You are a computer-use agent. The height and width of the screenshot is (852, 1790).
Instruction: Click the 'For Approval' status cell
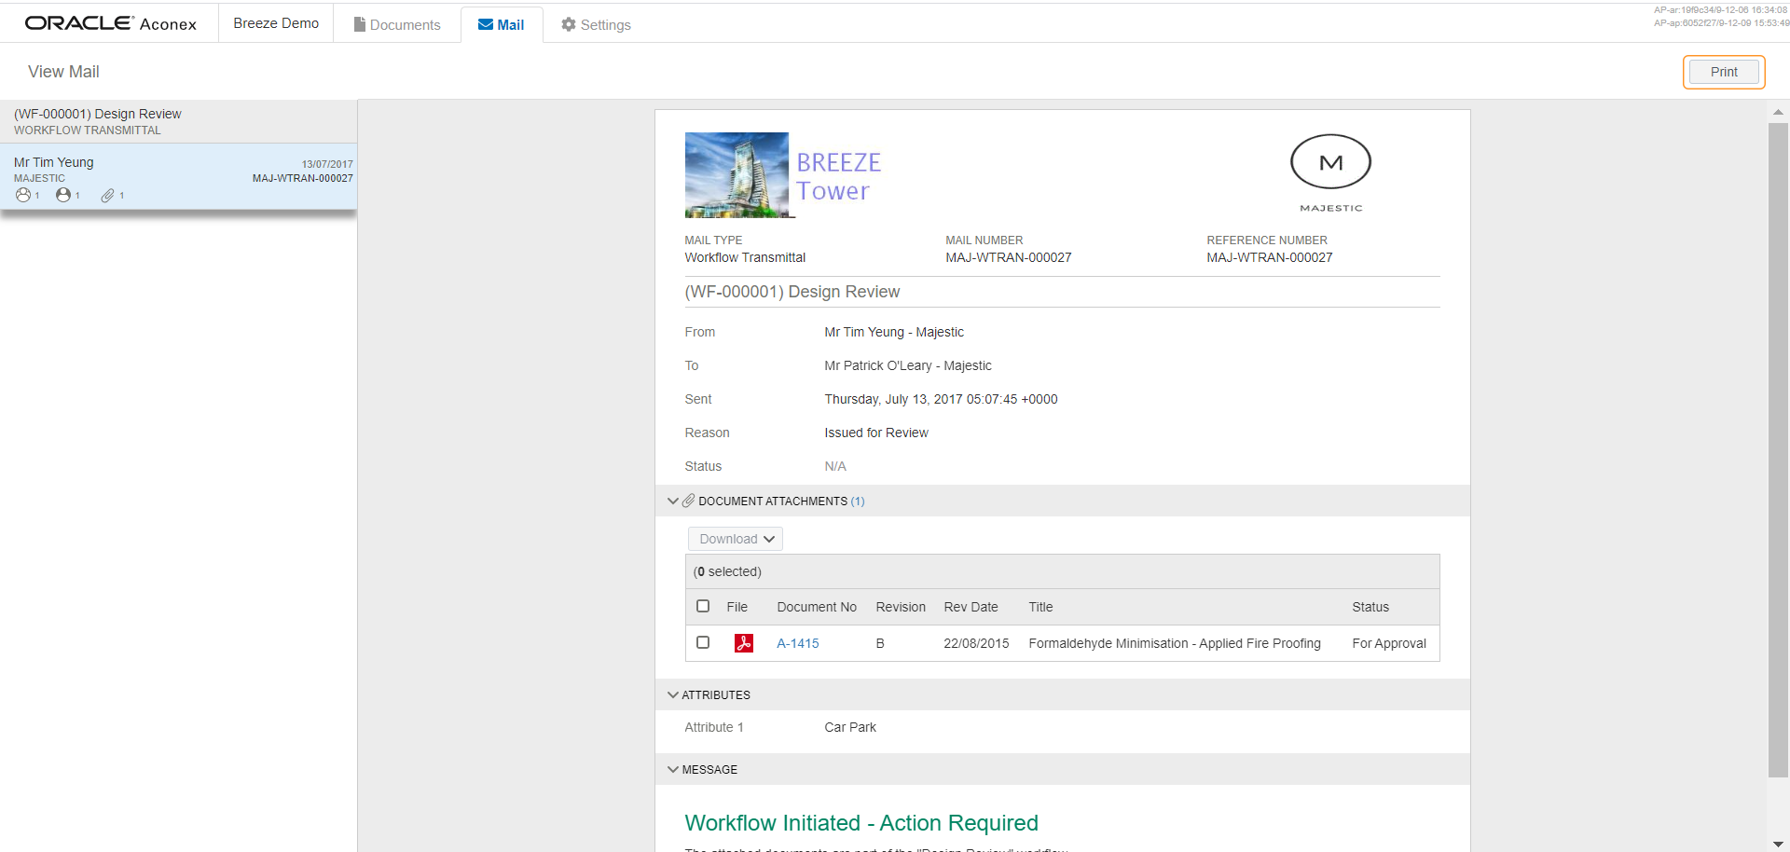click(x=1389, y=643)
